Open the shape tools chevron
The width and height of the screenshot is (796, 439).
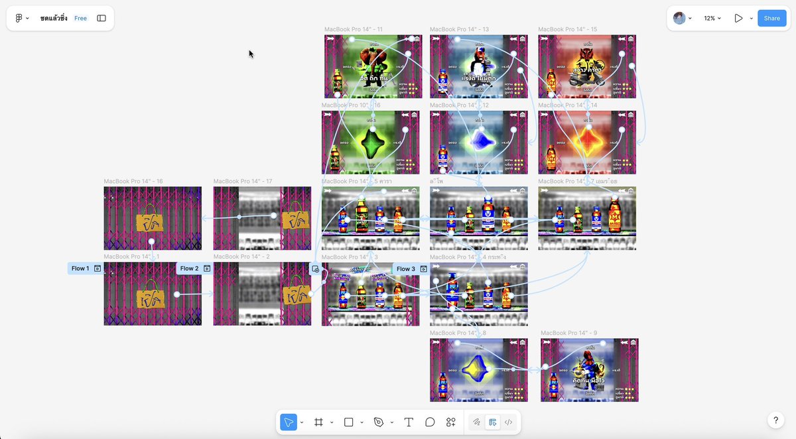pyautogui.click(x=362, y=422)
